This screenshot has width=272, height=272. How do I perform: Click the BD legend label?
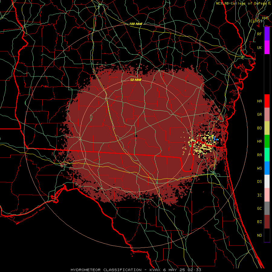[259, 128]
